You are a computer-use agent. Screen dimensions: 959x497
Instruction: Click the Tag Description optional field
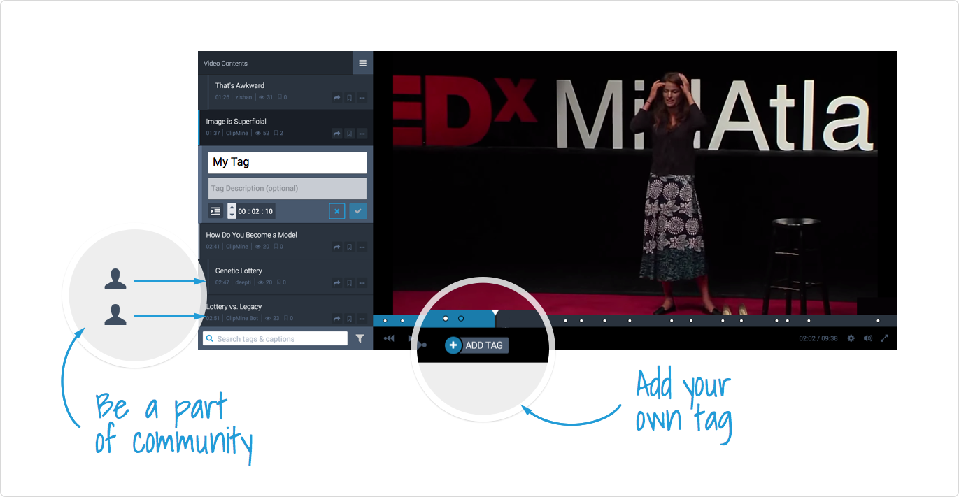(287, 188)
